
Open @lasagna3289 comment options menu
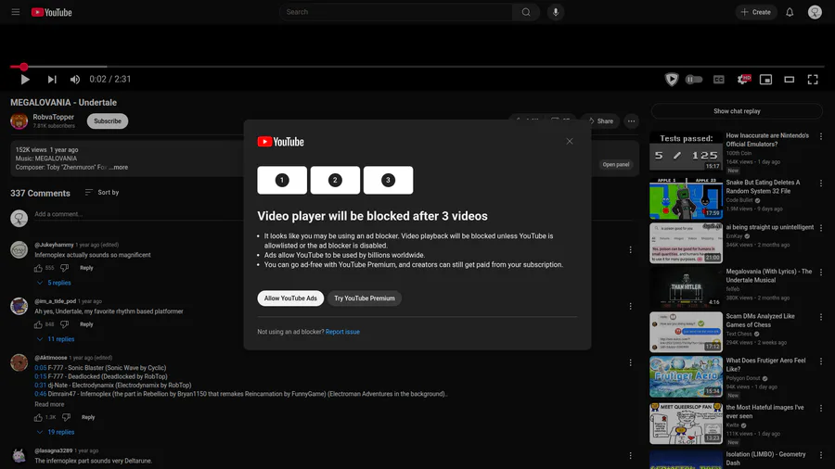[631, 456]
